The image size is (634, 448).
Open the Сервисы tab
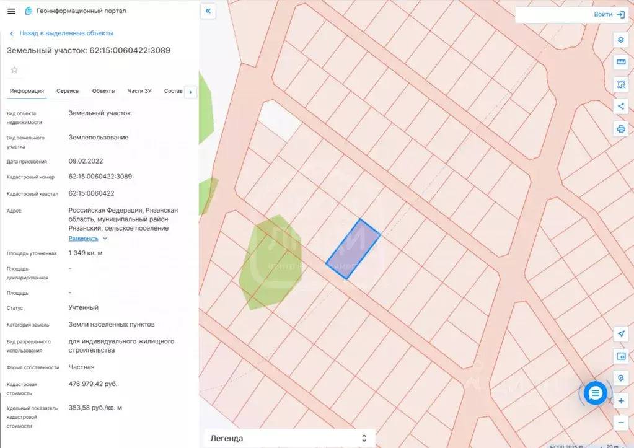click(68, 91)
